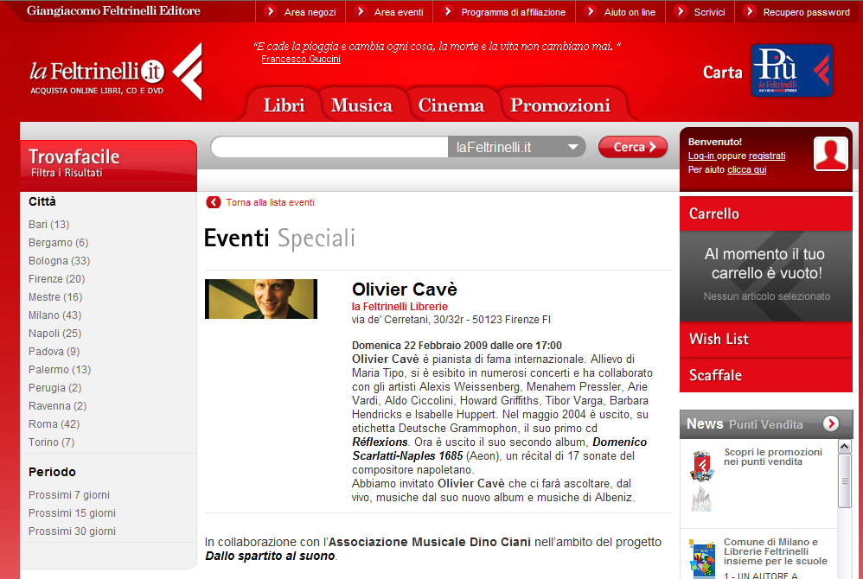
Task: Click the arrow icon beside Recupero password
Action: click(x=749, y=11)
